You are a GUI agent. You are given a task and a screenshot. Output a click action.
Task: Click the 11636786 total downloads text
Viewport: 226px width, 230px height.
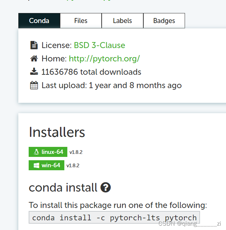click(91, 72)
